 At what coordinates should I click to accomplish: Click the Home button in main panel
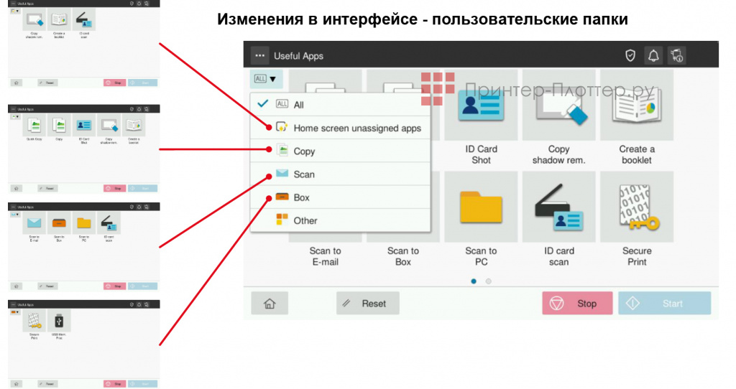point(270,304)
